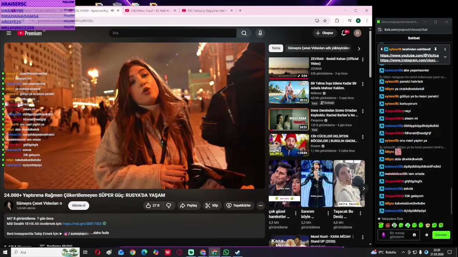
Task: Focus the YouTube Ara search box
Action: [172, 33]
